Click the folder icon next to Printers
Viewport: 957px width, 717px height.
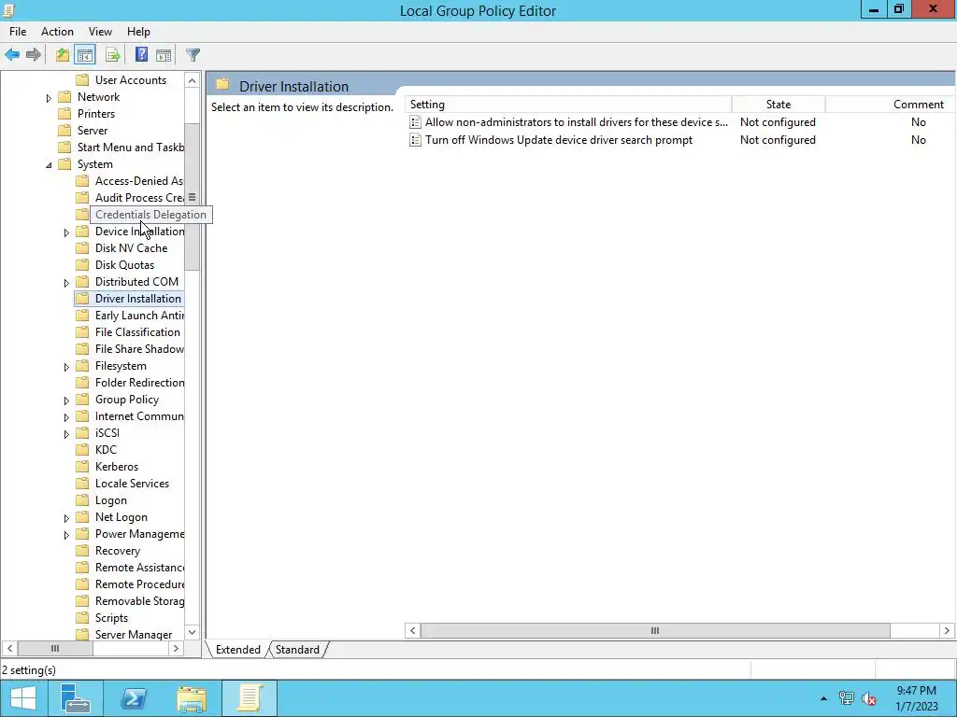click(x=64, y=113)
